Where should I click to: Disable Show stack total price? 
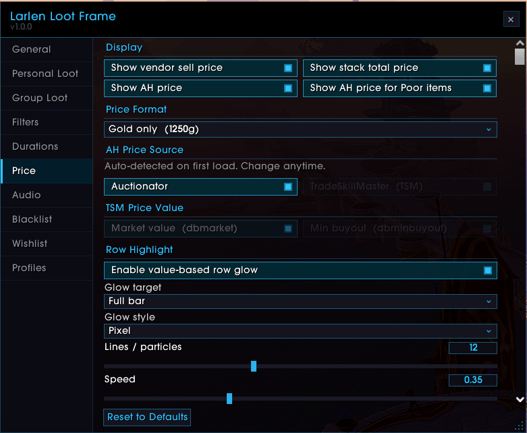coord(399,68)
